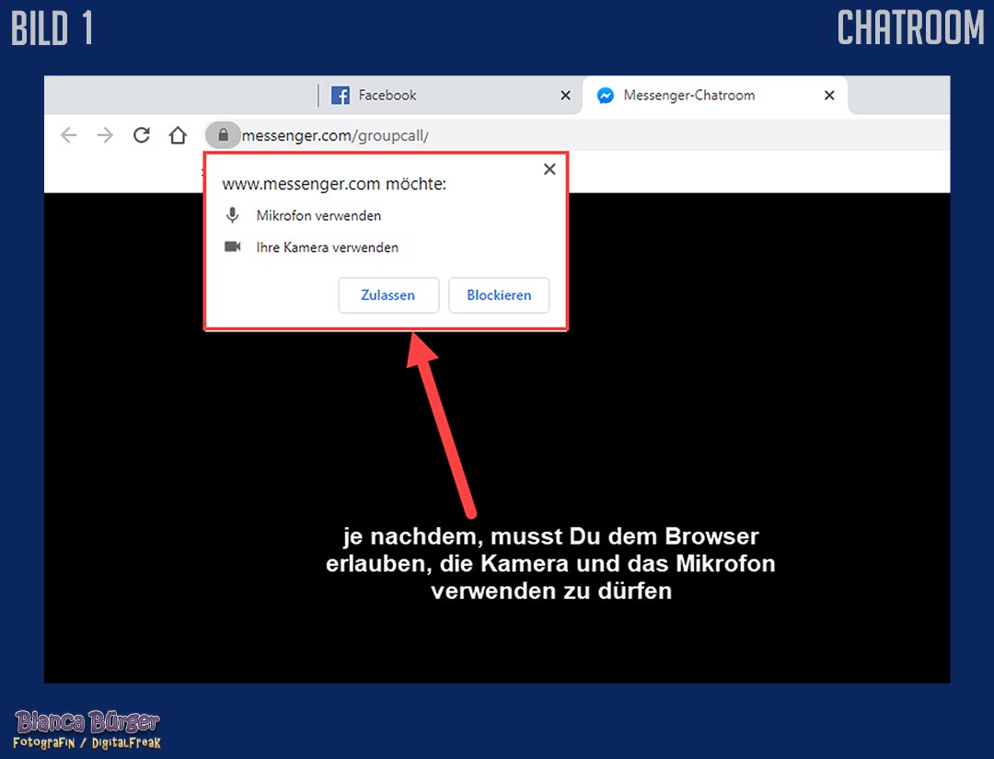Viewport: 994px width, 759px height.
Task: Click the microphone icon in the permission popup
Action: point(233,215)
